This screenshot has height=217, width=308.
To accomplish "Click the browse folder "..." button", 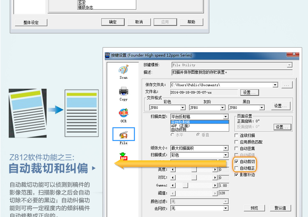I will coord(287,85).
